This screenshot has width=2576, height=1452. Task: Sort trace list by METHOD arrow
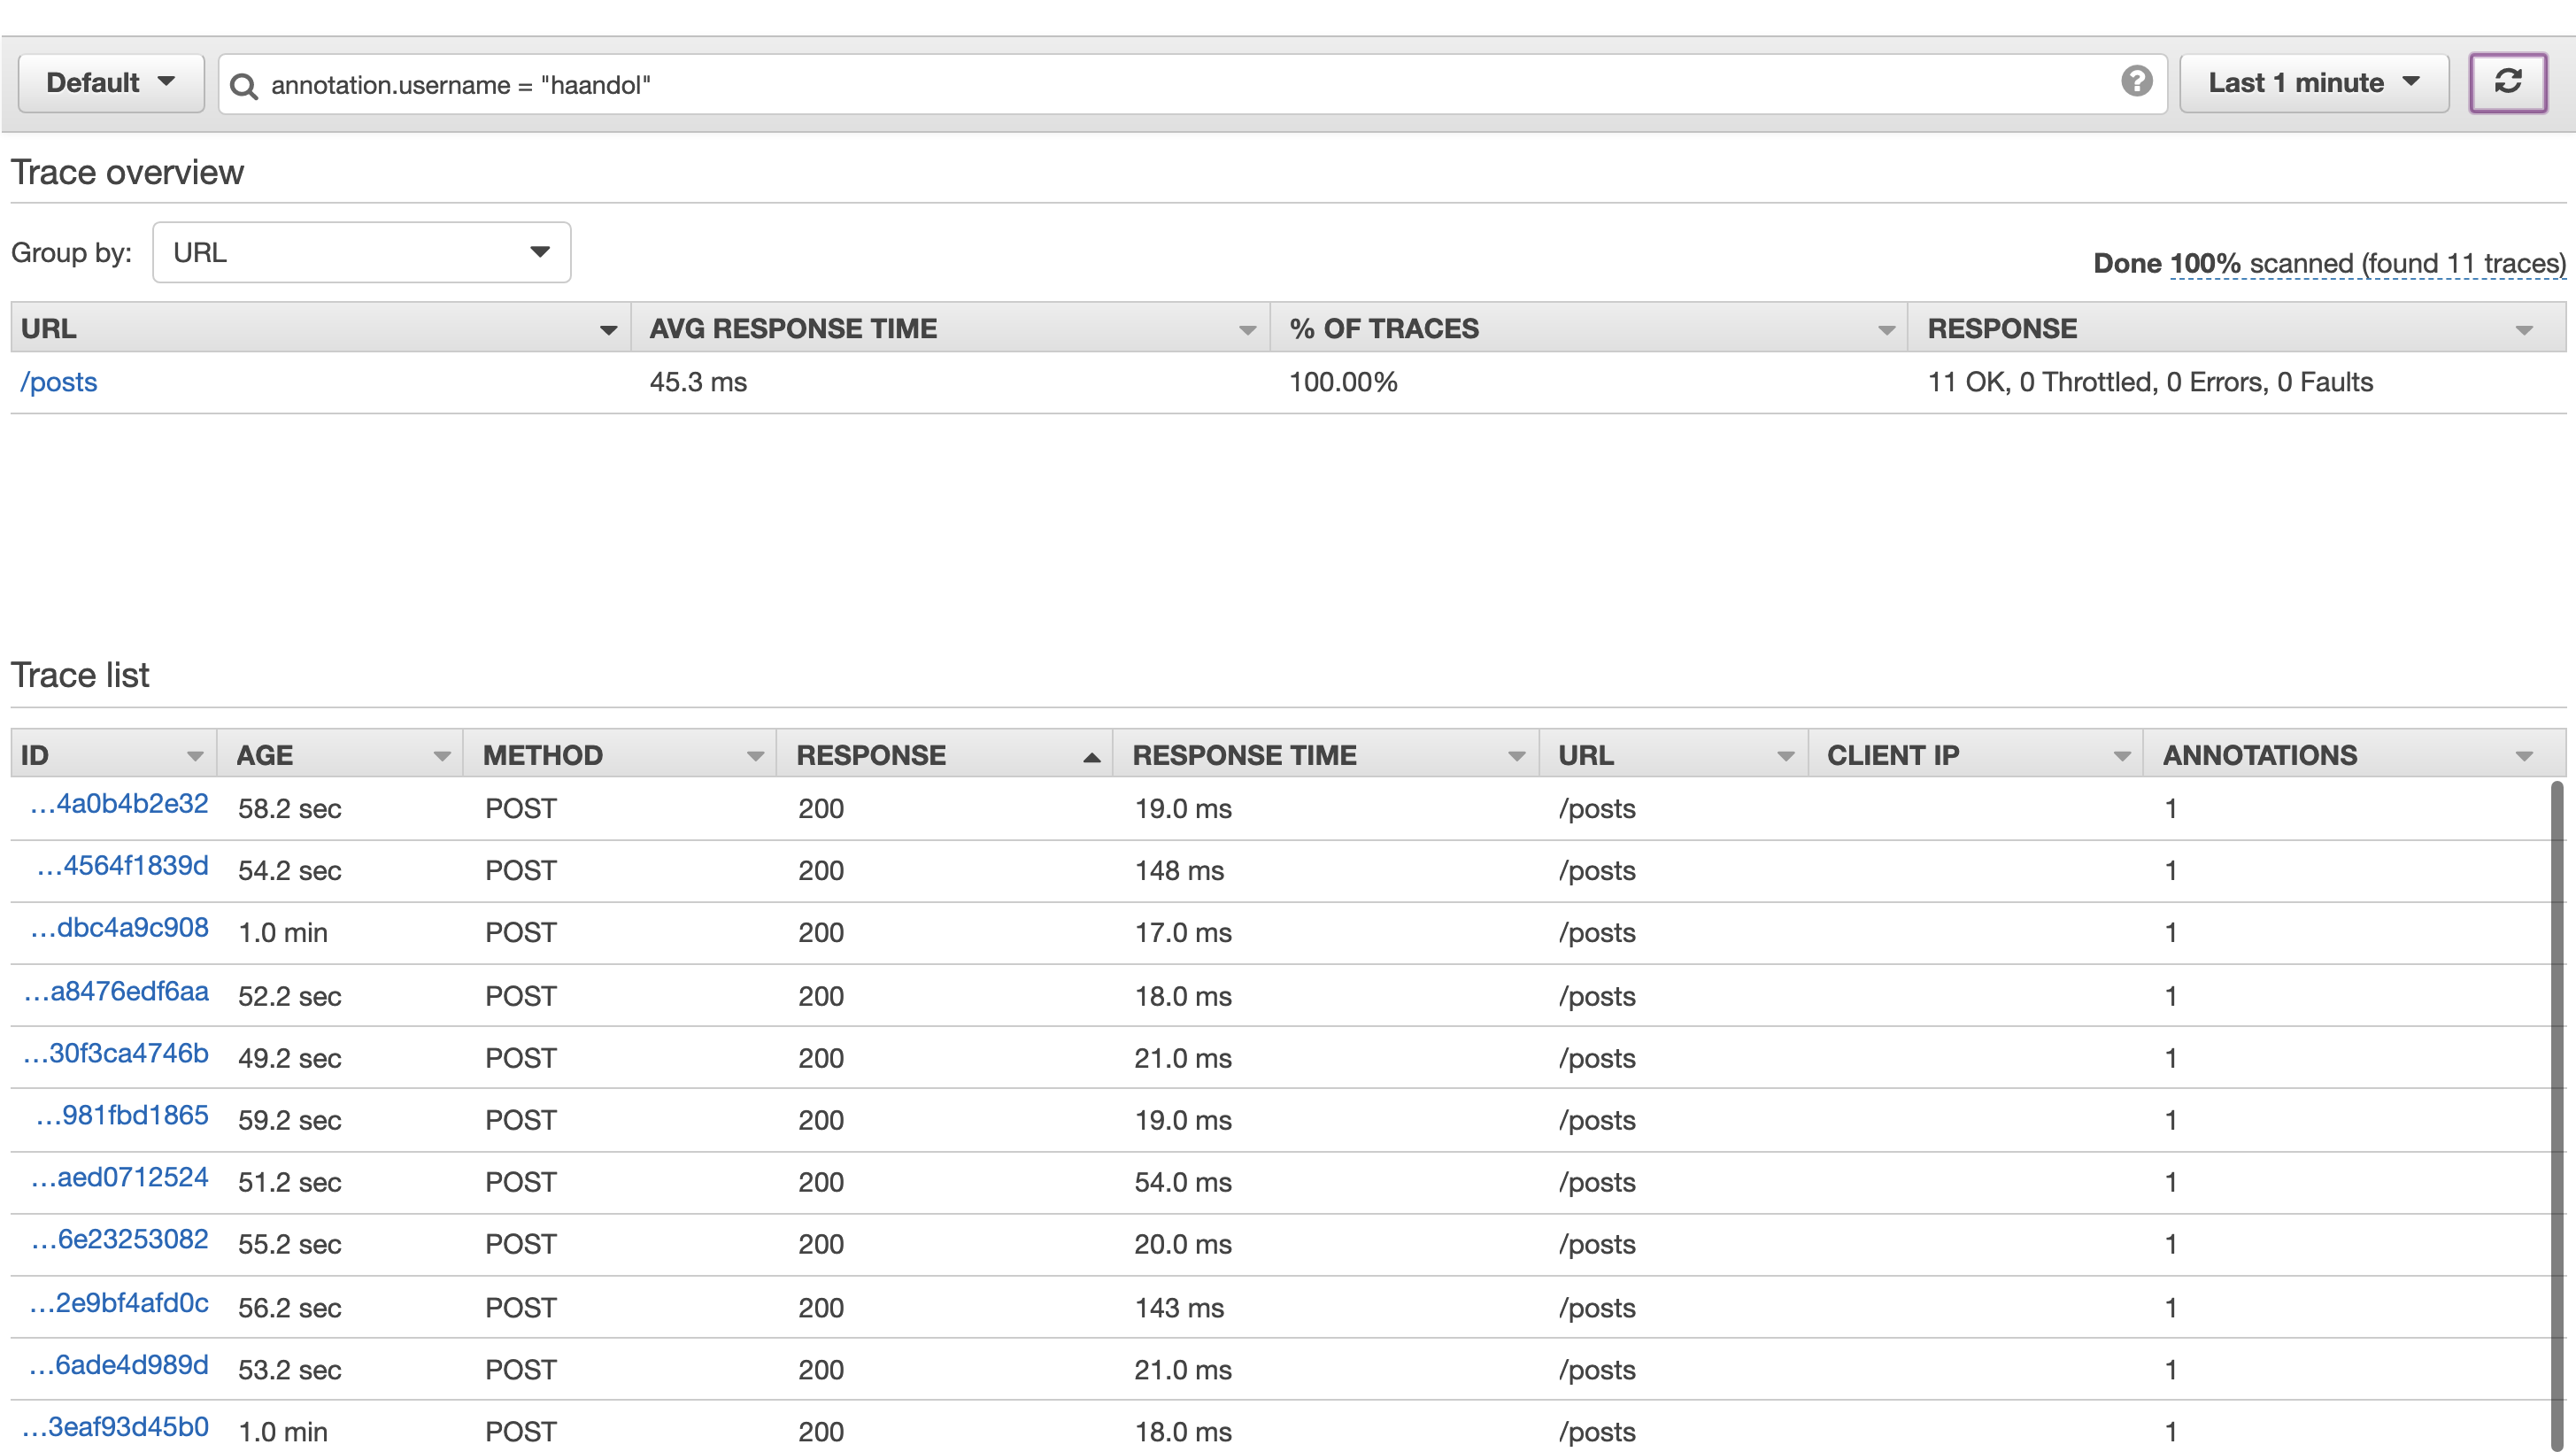tap(755, 757)
